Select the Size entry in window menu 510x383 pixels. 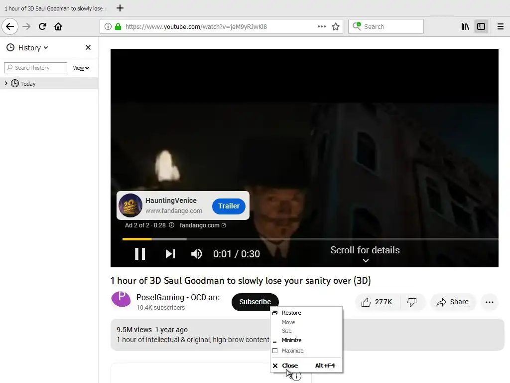coord(306,331)
